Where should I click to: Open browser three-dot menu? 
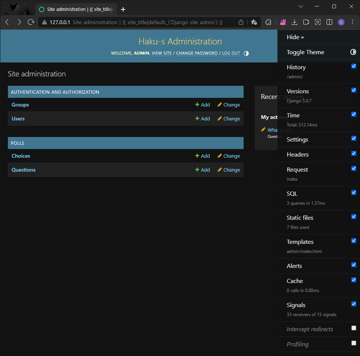(352, 22)
